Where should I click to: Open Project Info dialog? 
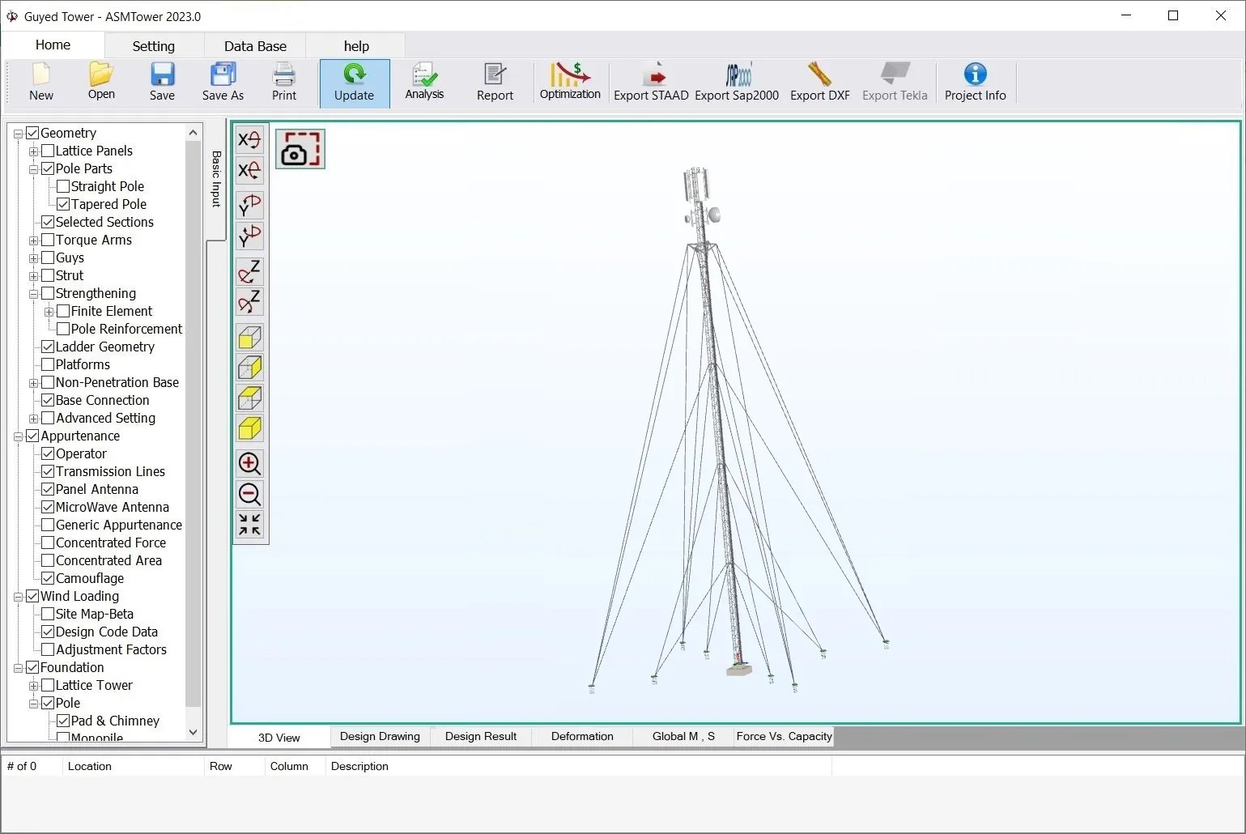click(x=975, y=83)
